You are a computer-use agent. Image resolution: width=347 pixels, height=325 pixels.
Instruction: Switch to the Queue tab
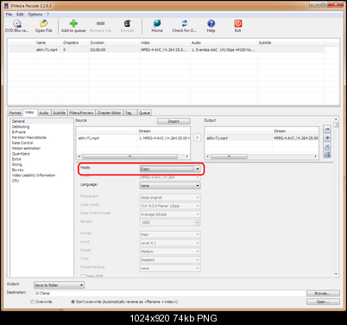point(144,112)
